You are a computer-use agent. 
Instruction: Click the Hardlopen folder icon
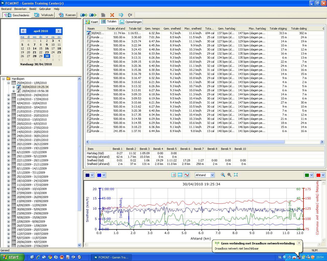coord(8,79)
